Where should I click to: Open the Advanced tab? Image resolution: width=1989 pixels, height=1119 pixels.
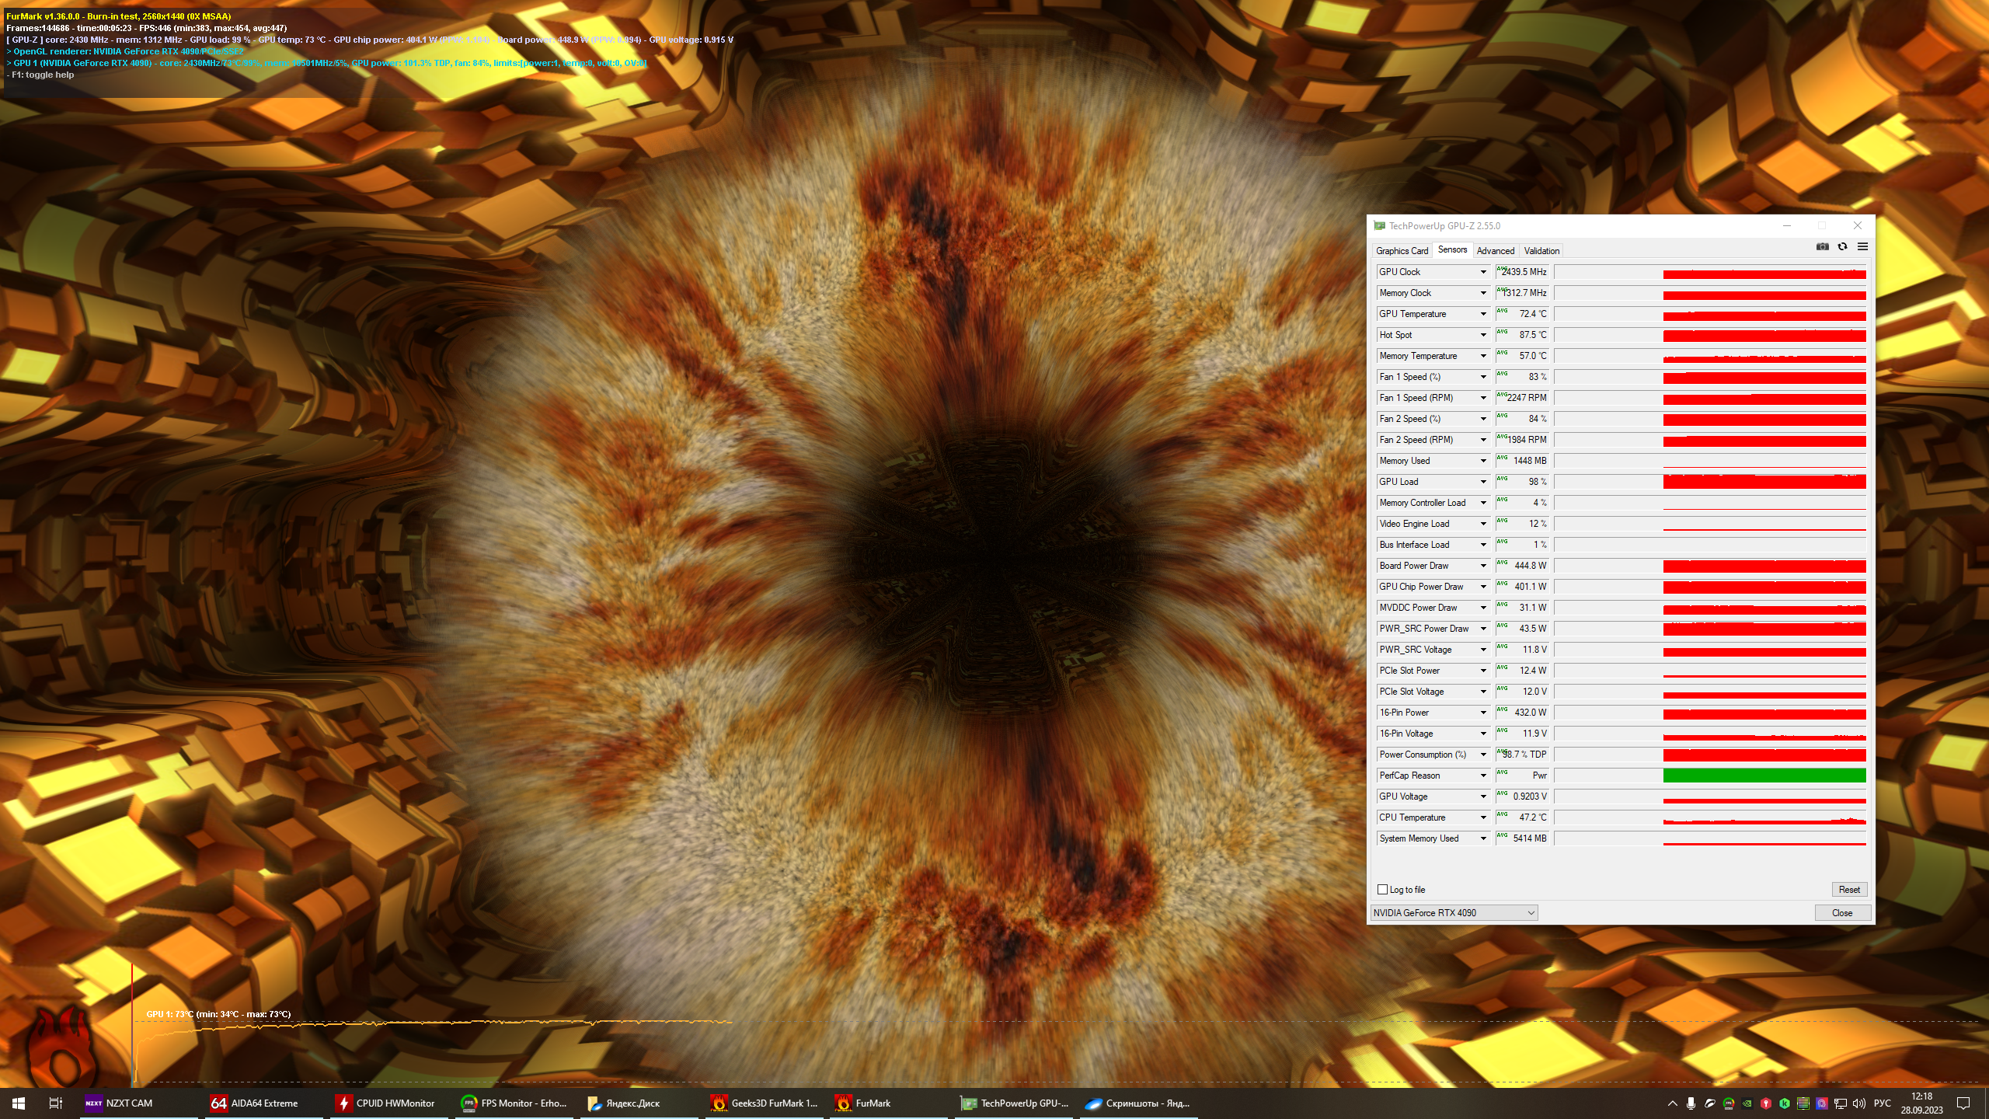1495,251
